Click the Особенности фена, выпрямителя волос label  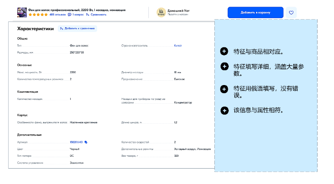(x=42, y=122)
